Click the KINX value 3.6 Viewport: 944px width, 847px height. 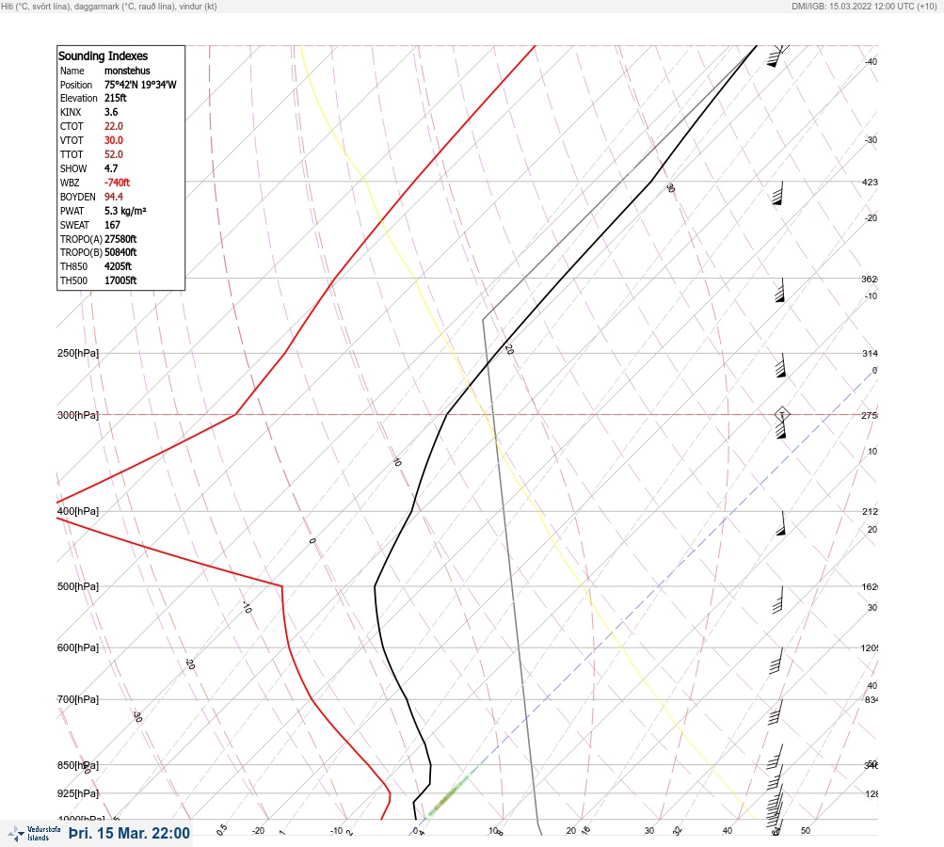click(111, 112)
